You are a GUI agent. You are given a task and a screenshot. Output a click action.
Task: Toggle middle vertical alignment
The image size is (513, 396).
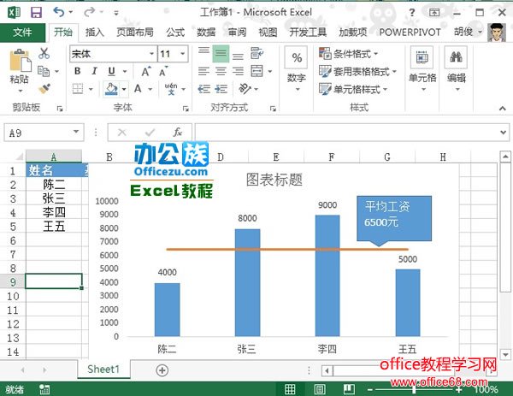221,53
